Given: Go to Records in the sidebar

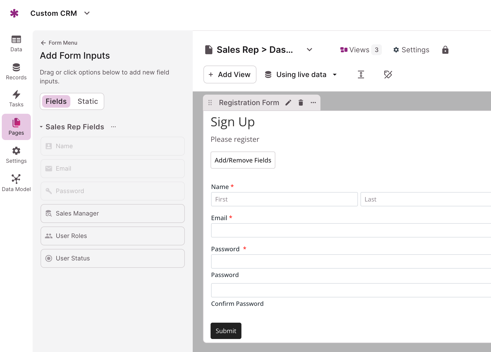Looking at the screenshot, I should [16, 72].
